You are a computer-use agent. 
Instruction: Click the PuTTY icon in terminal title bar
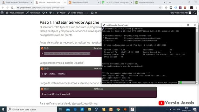pos(104,25)
